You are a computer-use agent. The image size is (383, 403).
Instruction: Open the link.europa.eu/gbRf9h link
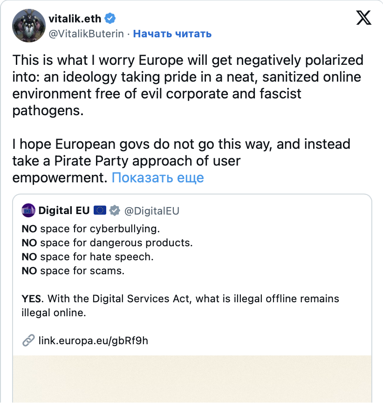point(93,340)
